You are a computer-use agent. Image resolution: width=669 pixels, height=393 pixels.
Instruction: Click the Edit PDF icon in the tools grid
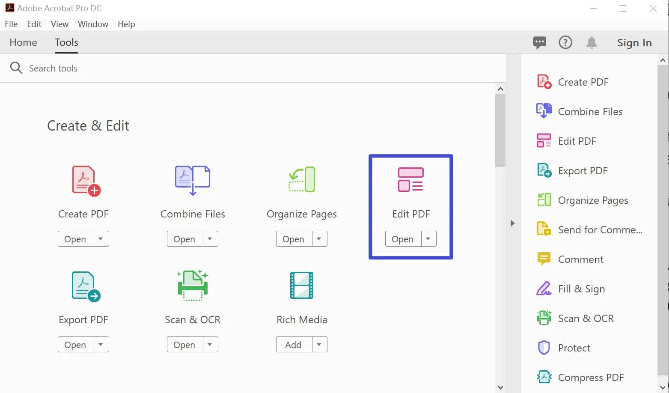(x=410, y=179)
